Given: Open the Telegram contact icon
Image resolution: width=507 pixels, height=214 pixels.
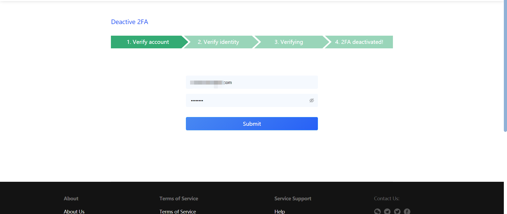Looking at the screenshot, I should pyautogui.click(x=387, y=211).
